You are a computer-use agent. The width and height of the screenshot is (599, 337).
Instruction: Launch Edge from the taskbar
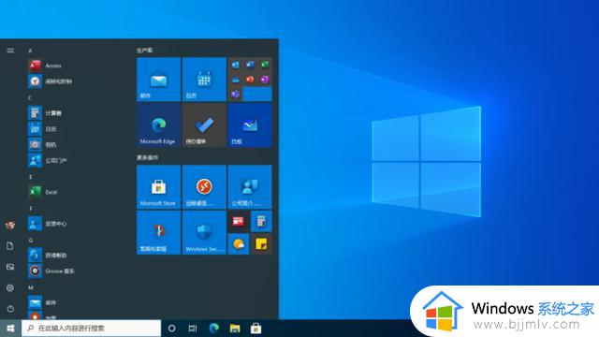pyautogui.click(x=214, y=329)
